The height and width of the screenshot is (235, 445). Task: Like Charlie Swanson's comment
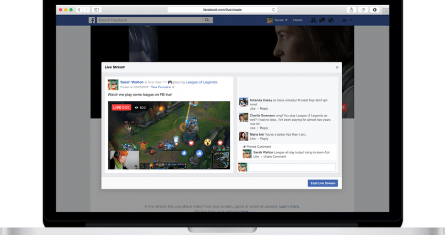(252, 128)
